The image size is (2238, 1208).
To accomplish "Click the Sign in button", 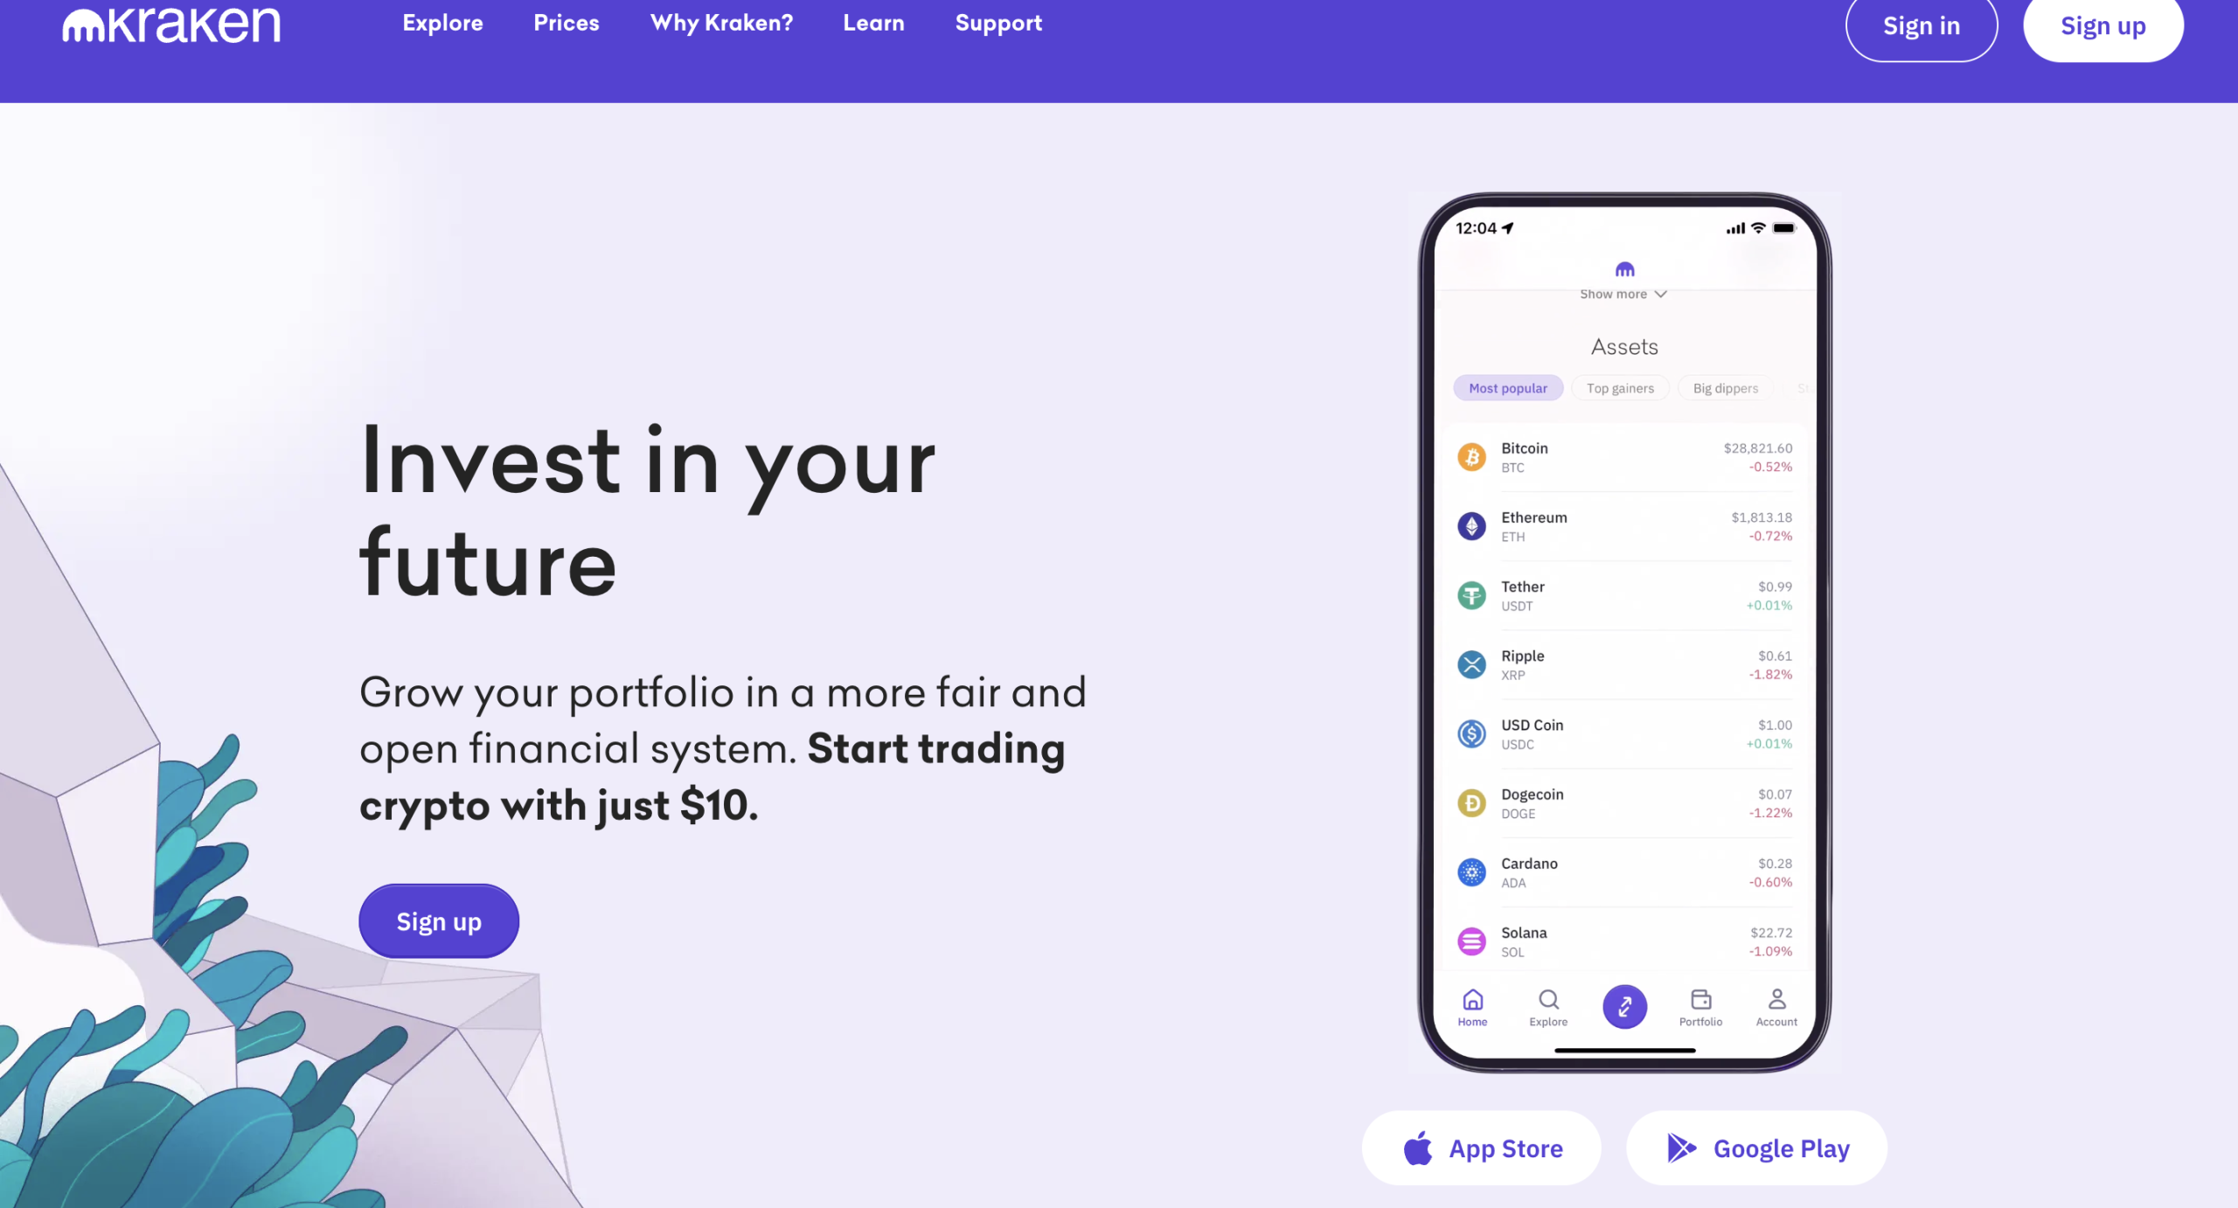I will coord(1922,25).
